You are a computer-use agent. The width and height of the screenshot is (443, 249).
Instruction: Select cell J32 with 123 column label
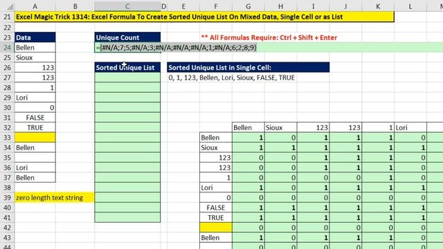tap(346, 127)
